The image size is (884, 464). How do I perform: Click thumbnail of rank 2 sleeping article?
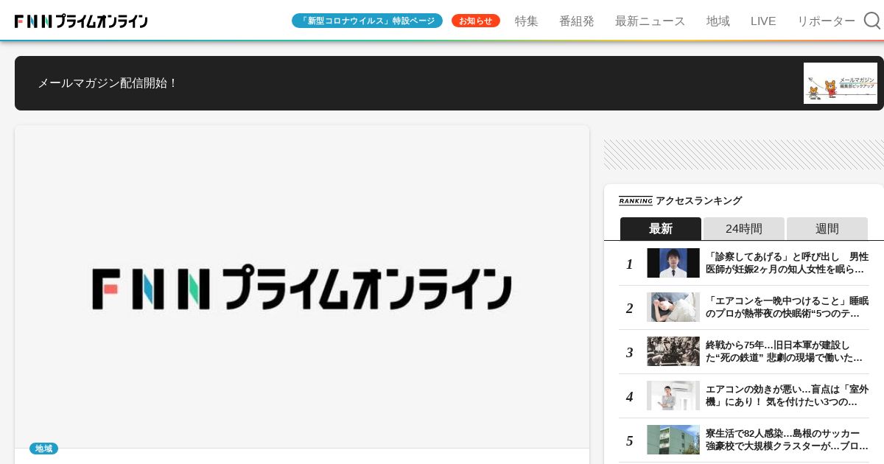(673, 307)
